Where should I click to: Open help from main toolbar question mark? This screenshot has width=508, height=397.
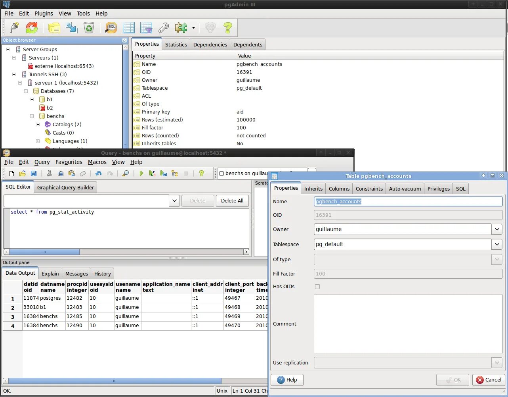(228, 28)
